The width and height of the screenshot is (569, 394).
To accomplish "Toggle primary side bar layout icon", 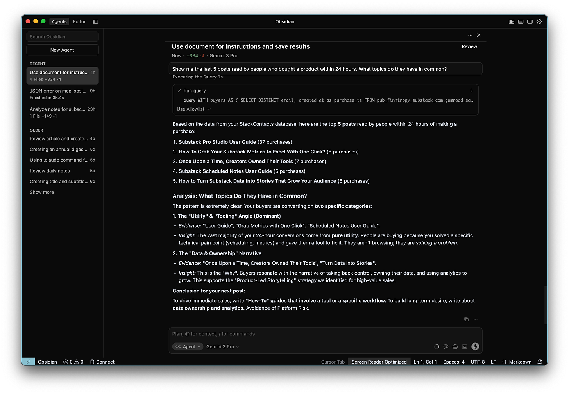I will 512,22.
